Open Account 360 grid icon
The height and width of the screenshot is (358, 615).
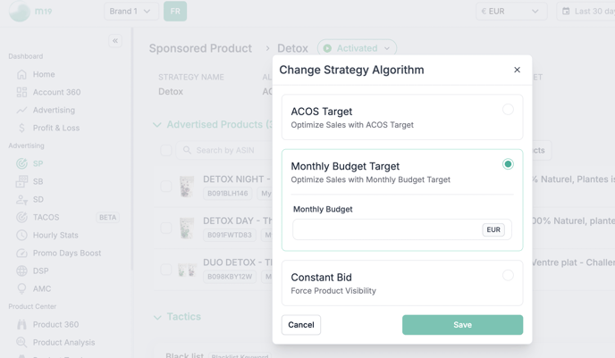point(21,92)
